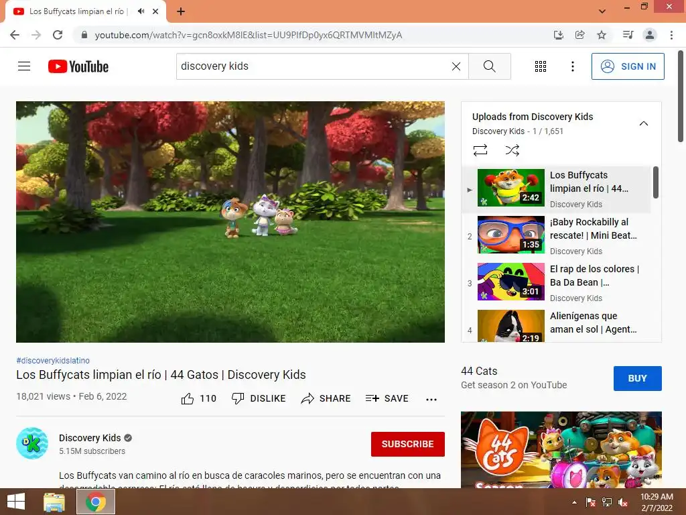Click the red SUBSCRIBE button
This screenshot has height=515, width=686.
click(x=408, y=444)
